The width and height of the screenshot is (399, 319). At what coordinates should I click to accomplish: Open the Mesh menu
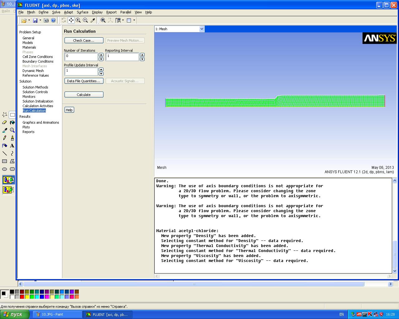pos(31,12)
